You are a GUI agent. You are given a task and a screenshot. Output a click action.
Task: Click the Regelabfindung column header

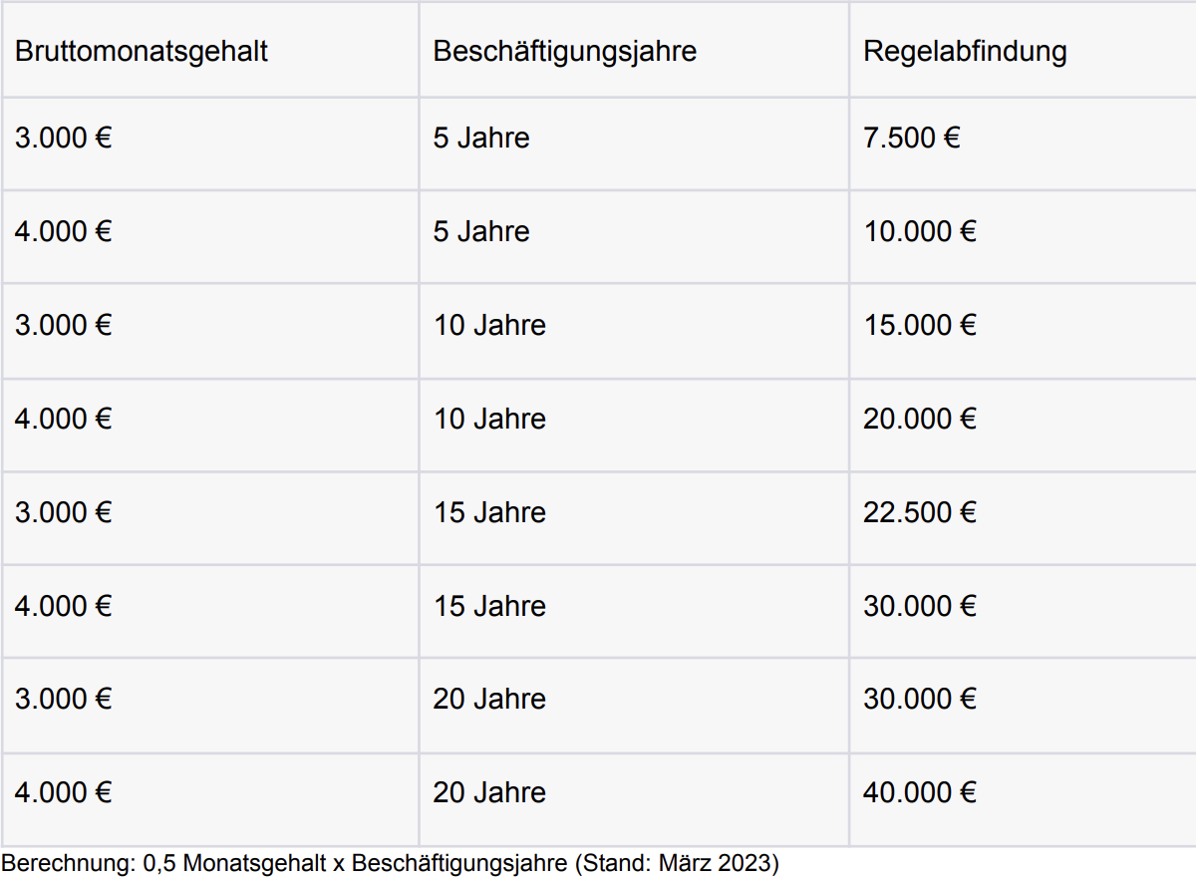[x=965, y=52]
